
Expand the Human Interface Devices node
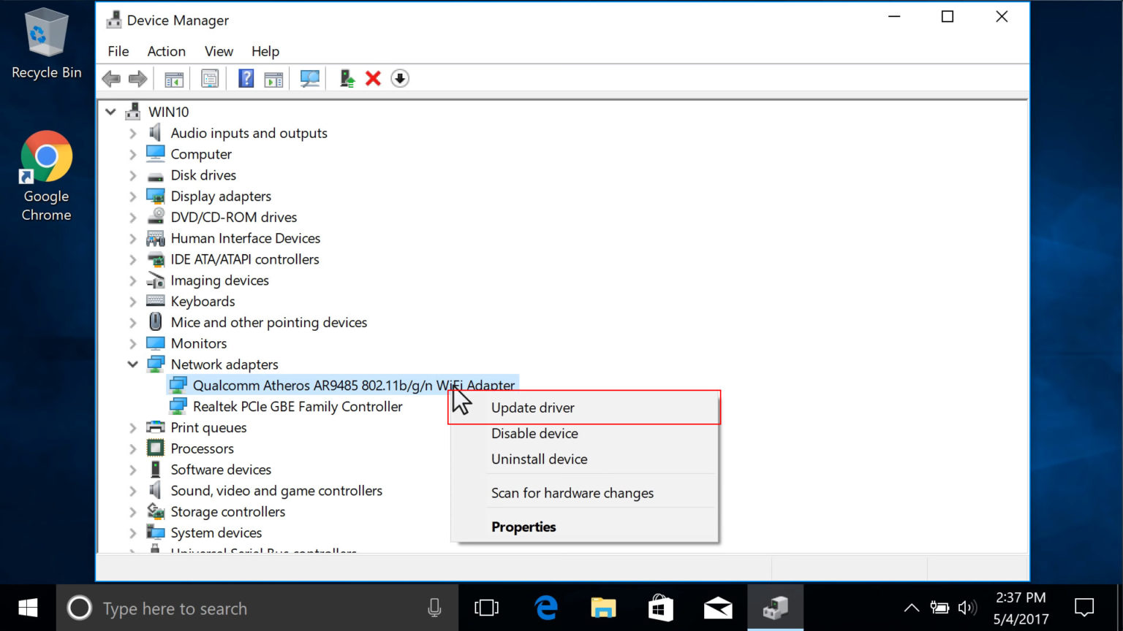click(x=132, y=238)
